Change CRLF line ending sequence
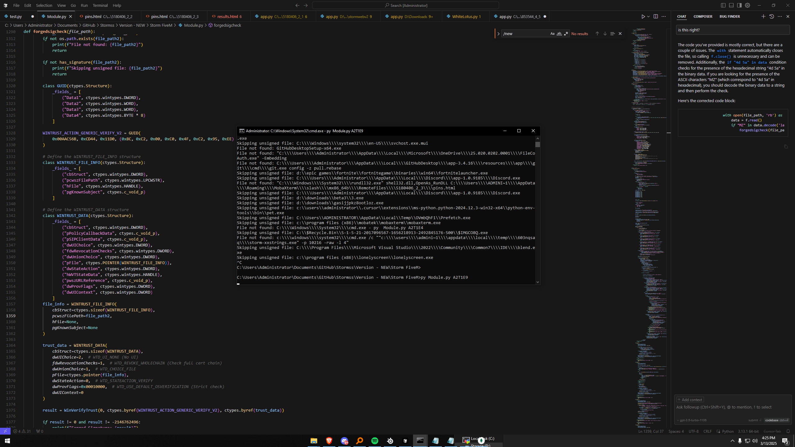The image size is (795, 447). tap(707, 431)
